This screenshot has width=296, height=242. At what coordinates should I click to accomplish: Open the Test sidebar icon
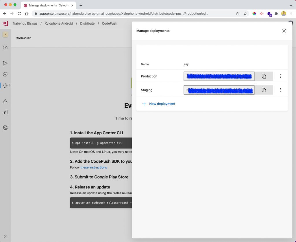(5, 74)
